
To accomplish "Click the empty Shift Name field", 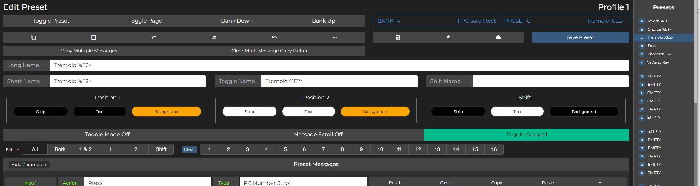I will (551, 81).
